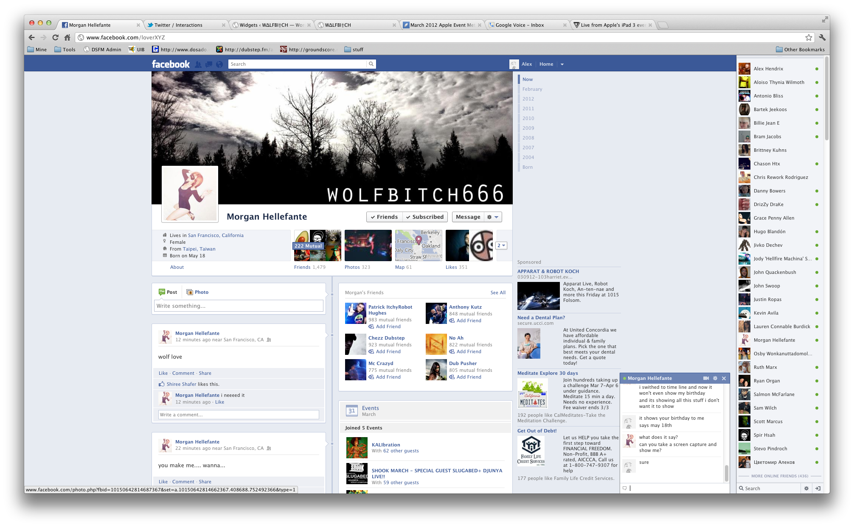
Task: Click the search magnifier button
Action: (x=371, y=64)
